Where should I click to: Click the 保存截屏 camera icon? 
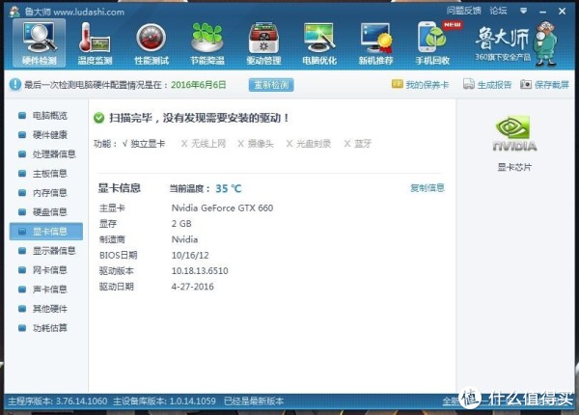click(x=526, y=84)
